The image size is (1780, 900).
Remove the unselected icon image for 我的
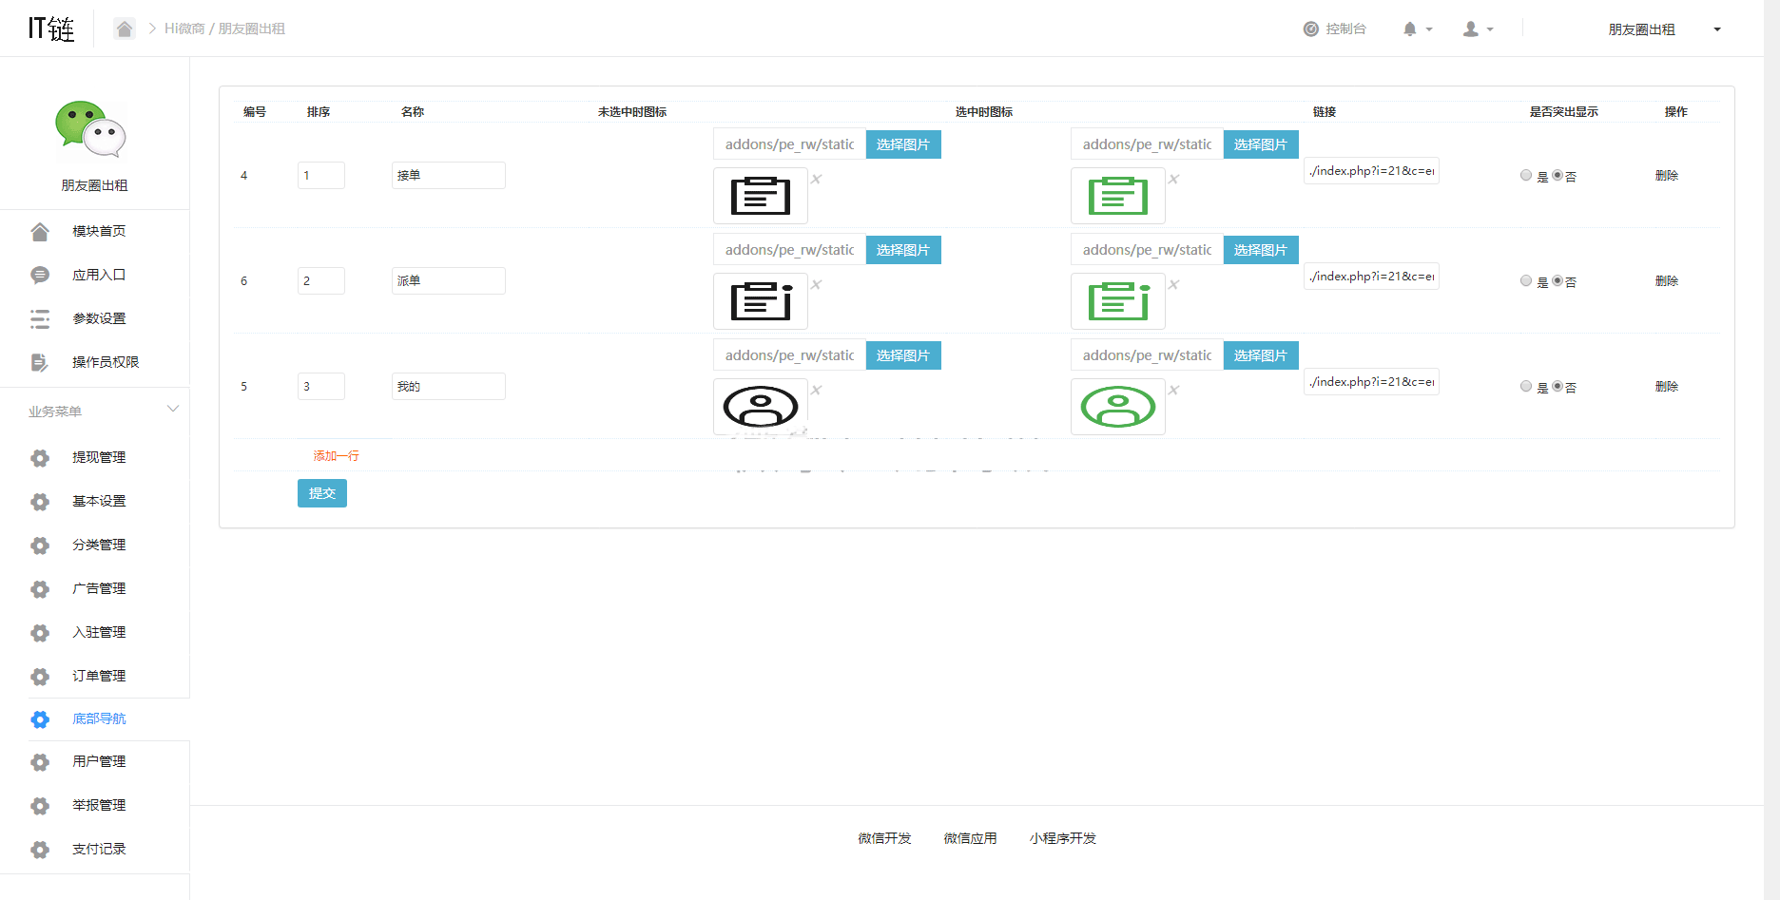pos(816,390)
